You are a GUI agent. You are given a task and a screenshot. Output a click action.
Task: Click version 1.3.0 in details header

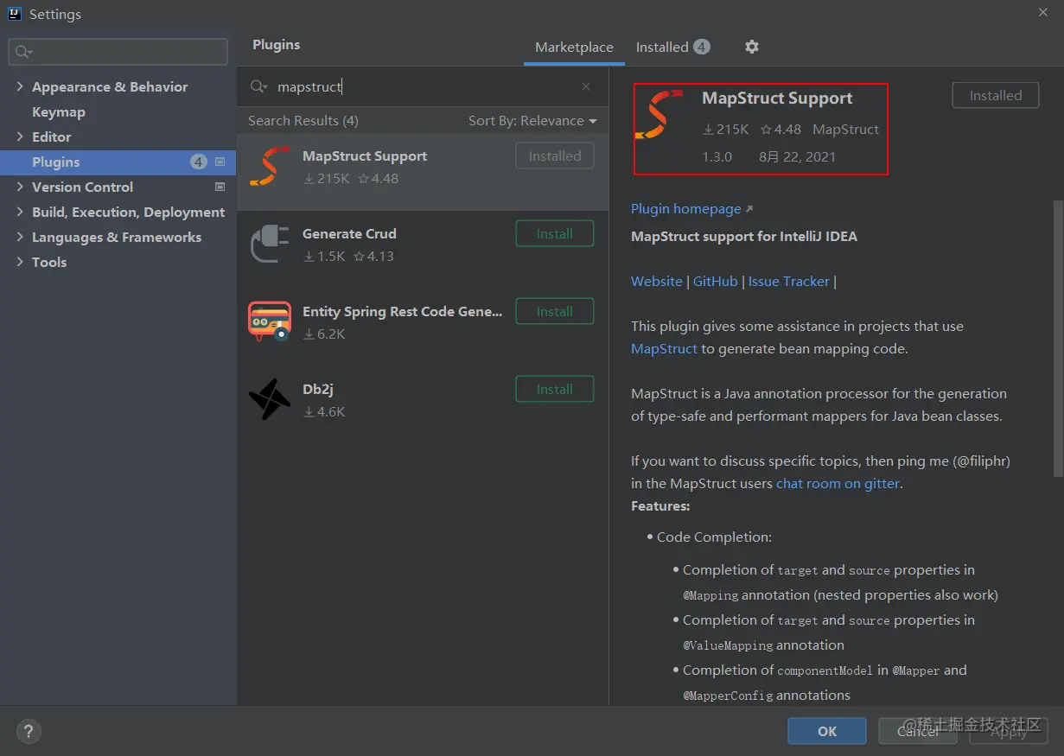click(x=717, y=156)
